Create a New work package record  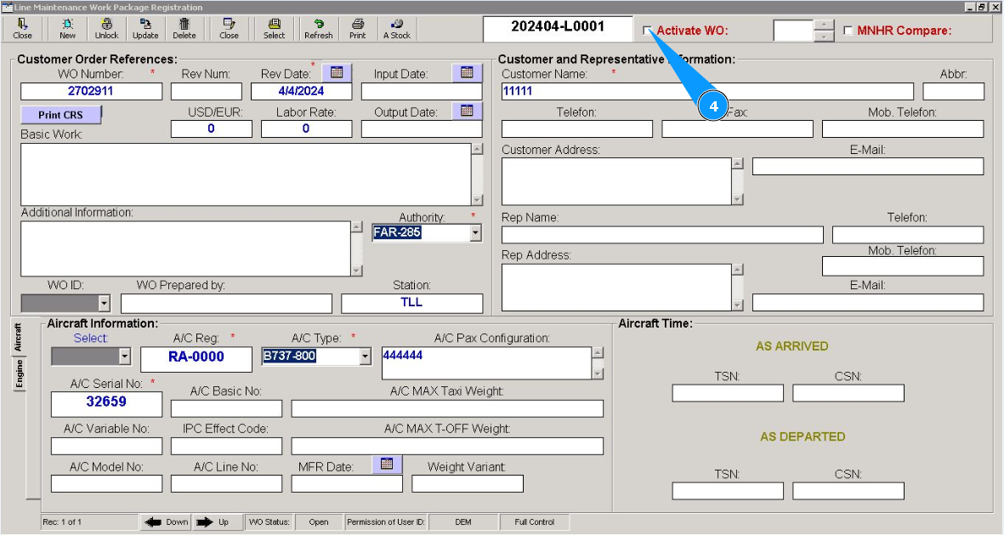click(67, 29)
